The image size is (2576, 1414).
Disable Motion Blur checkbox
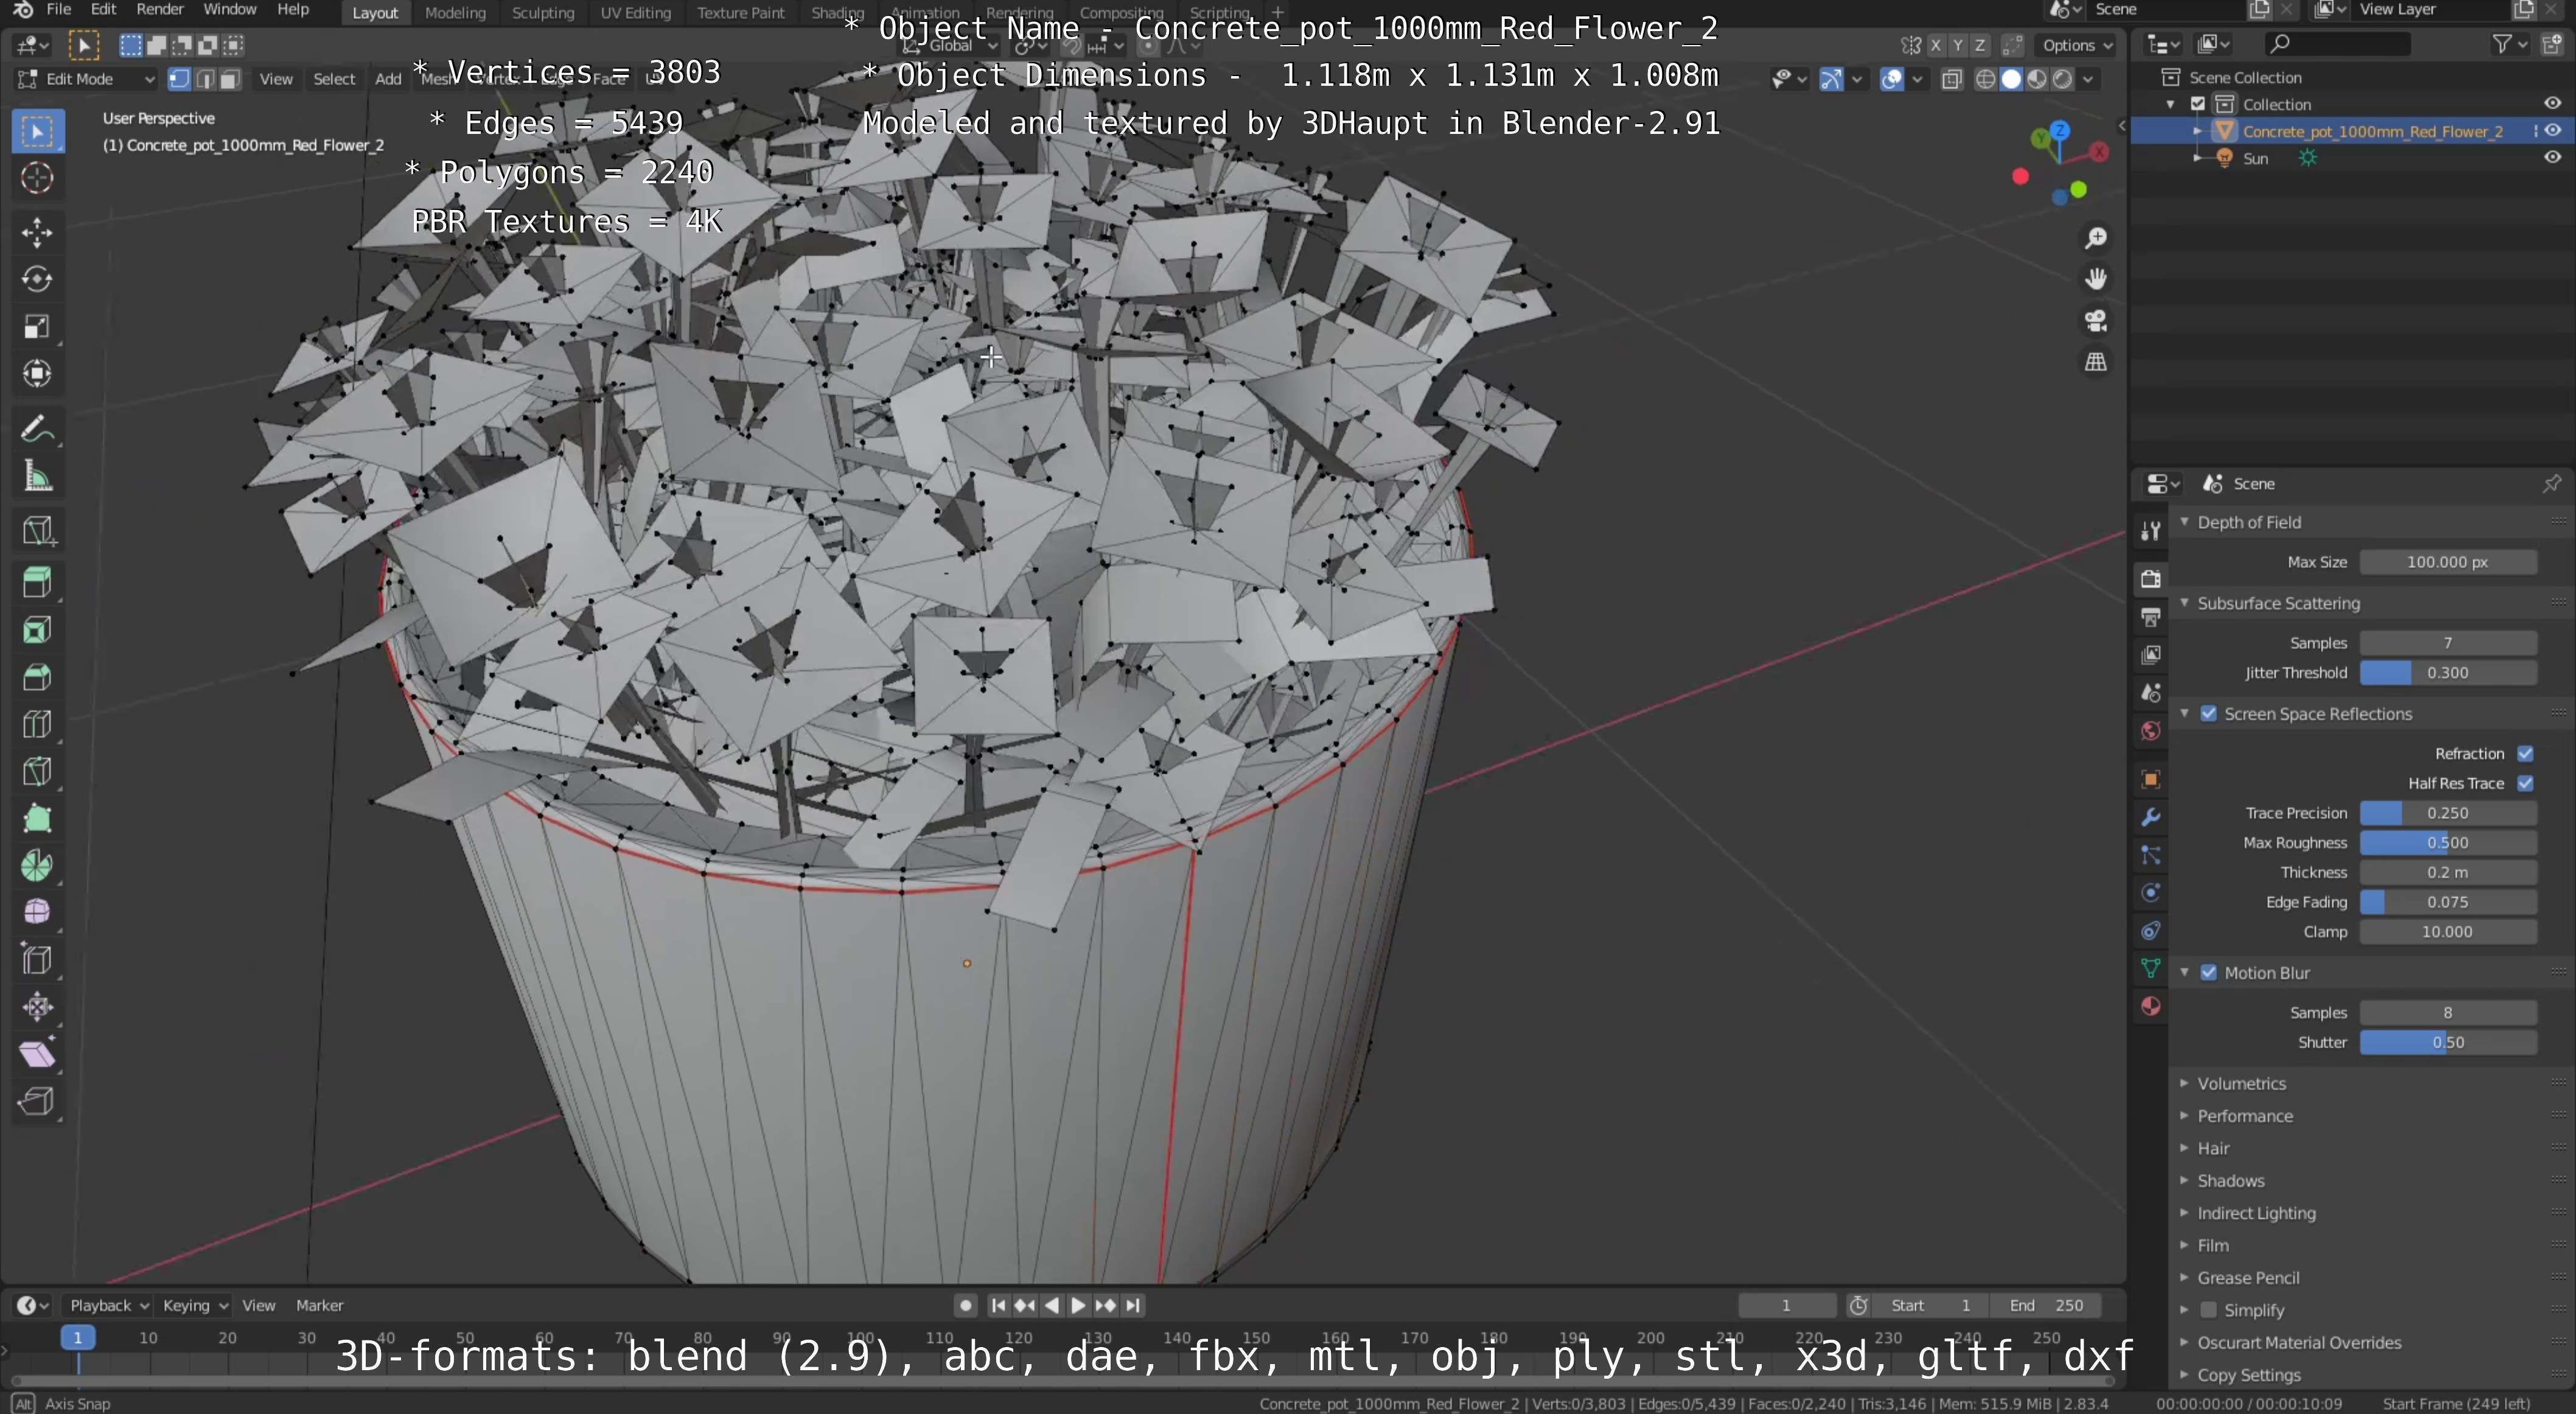2209,973
